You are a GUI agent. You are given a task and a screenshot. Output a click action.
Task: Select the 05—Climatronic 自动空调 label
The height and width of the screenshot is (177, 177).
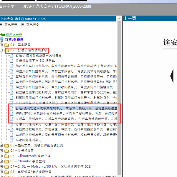(30, 156)
